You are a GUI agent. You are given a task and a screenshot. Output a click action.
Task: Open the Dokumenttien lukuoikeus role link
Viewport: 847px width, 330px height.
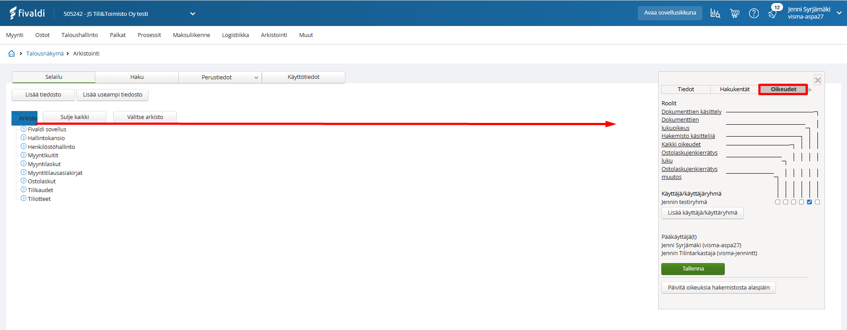click(x=680, y=124)
